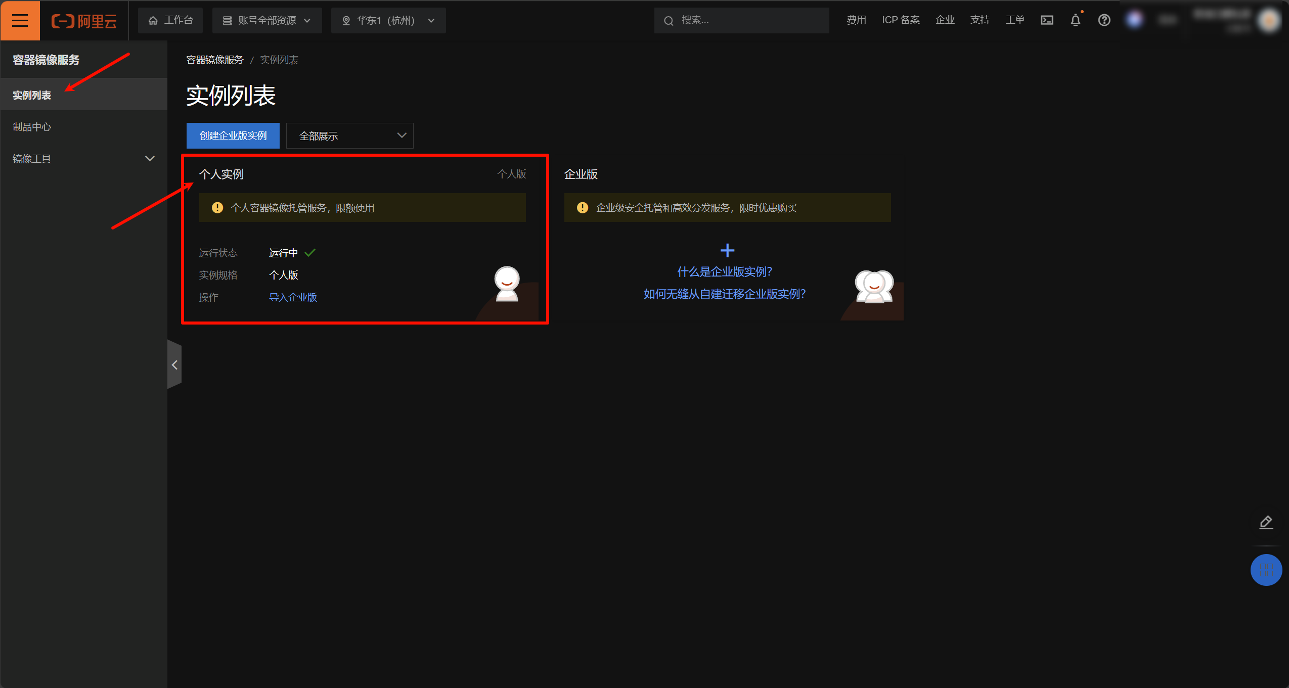Open the notification bell
Image resolution: width=1289 pixels, height=688 pixels.
click(1075, 20)
